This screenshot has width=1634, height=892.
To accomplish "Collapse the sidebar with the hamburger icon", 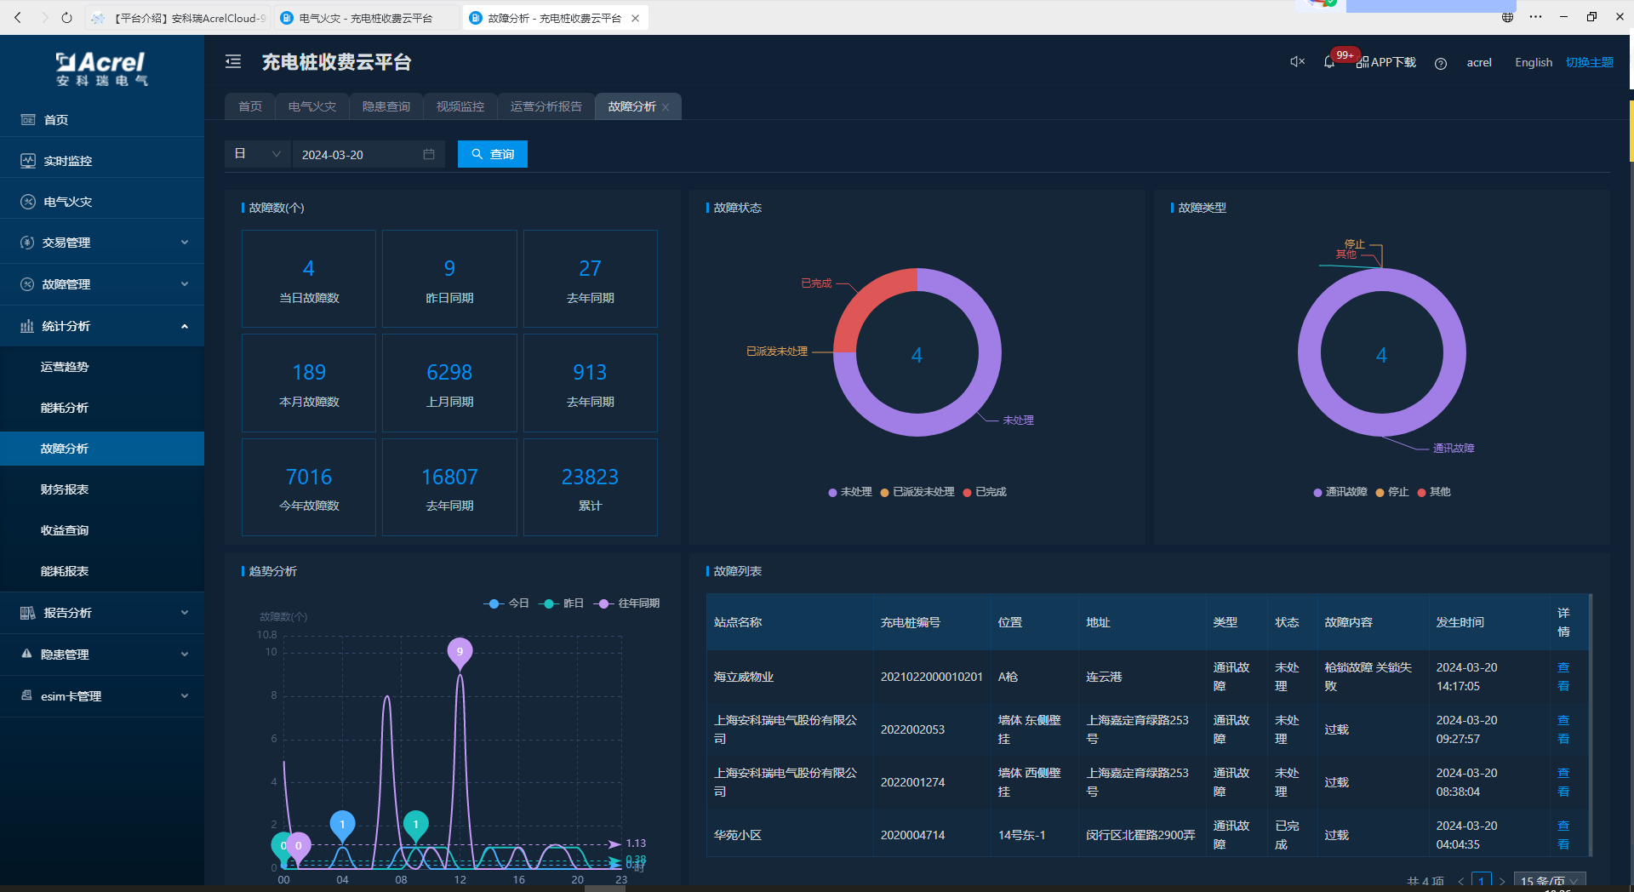I will [233, 61].
